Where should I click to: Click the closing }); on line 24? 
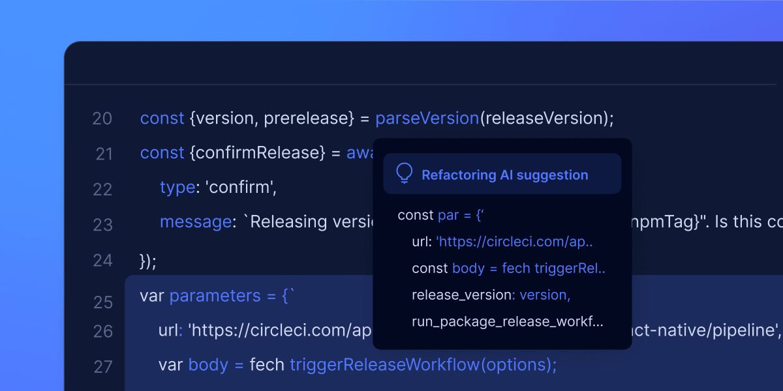[x=148, y=261]
